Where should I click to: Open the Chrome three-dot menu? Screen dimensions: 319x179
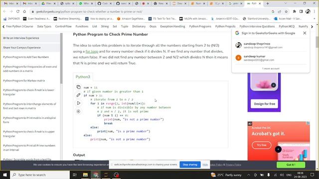(x=315, y=11)
